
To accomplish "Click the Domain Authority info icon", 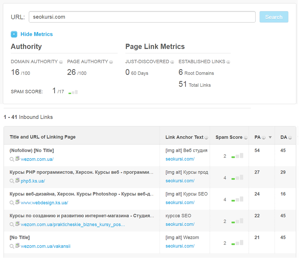I will 61,62.
